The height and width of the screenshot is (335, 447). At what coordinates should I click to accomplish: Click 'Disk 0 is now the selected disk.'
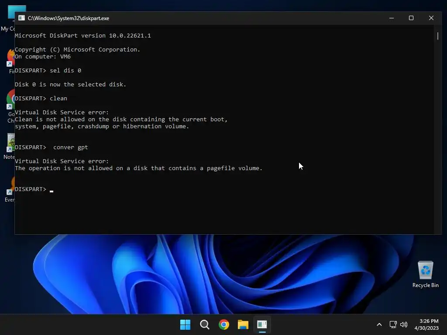70,84
